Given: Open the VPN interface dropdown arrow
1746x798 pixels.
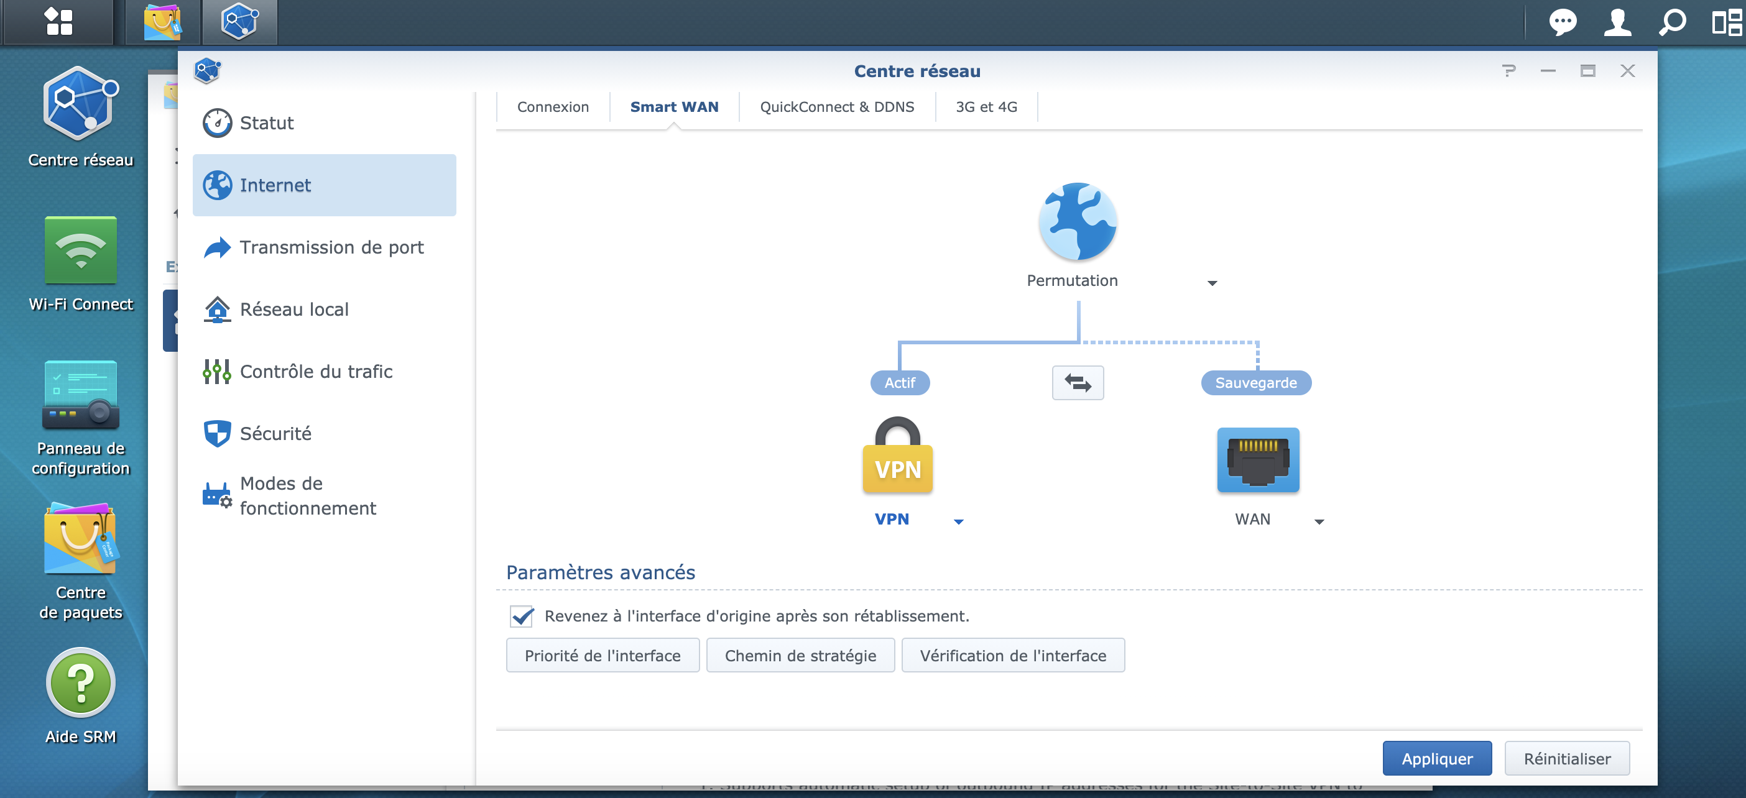Looking at the screenshot, I should (958, 521).
